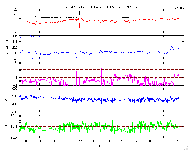The image size is (188, 150).
Task: Click the "realtime" label in top-right corner
Action: (x=179, y=7)
